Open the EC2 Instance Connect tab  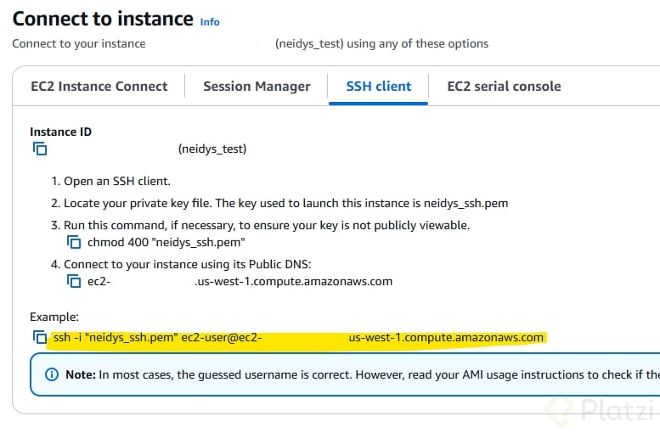(99, 86)
